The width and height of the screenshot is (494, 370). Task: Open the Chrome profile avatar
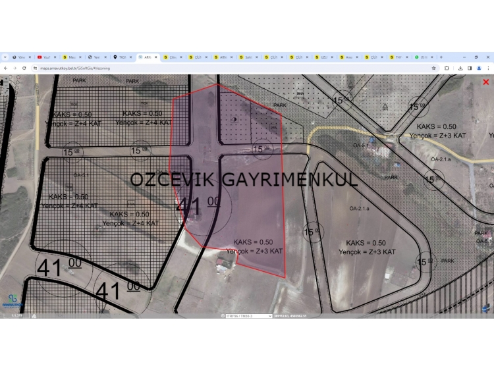(479, 68)
